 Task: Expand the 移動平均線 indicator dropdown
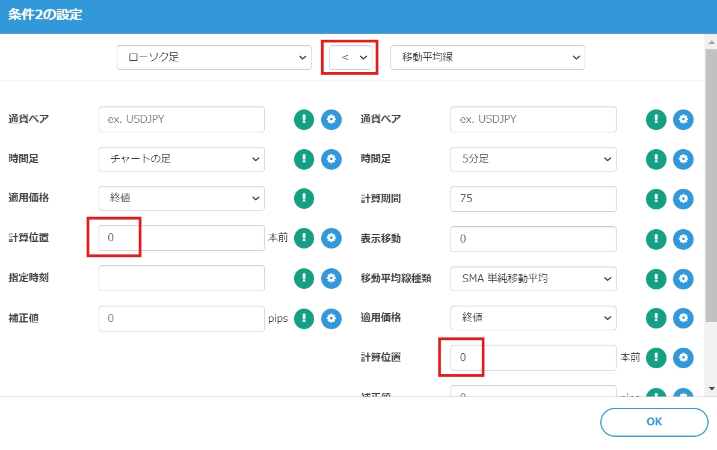(x=487, y=57)
